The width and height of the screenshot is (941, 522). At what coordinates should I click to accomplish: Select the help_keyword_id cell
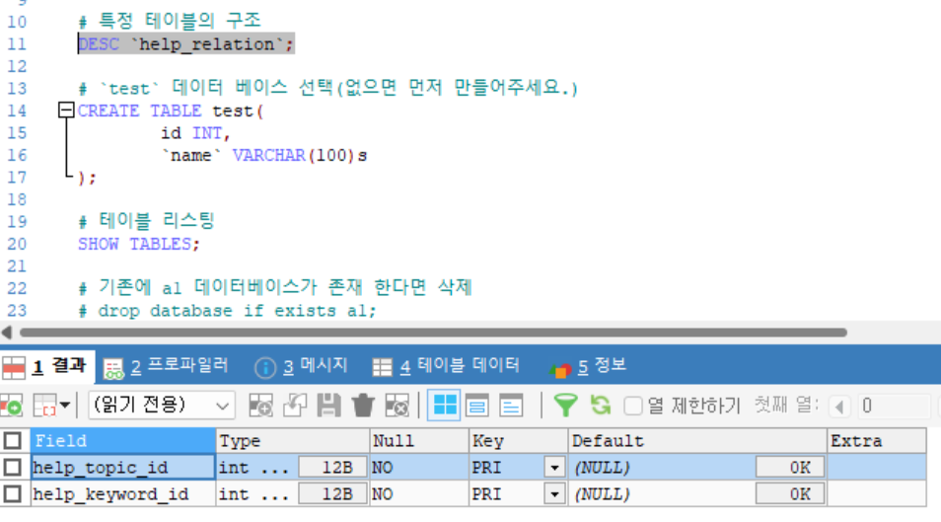[x=123, y=493]
